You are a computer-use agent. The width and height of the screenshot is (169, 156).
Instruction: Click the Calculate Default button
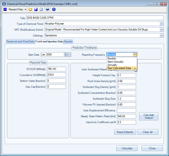[149, 116]
